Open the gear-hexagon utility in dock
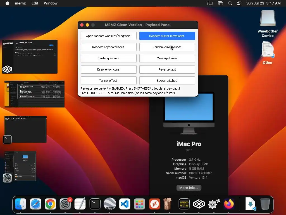The height and width of the screenshot is (215, 286). [x=214, y=204]
